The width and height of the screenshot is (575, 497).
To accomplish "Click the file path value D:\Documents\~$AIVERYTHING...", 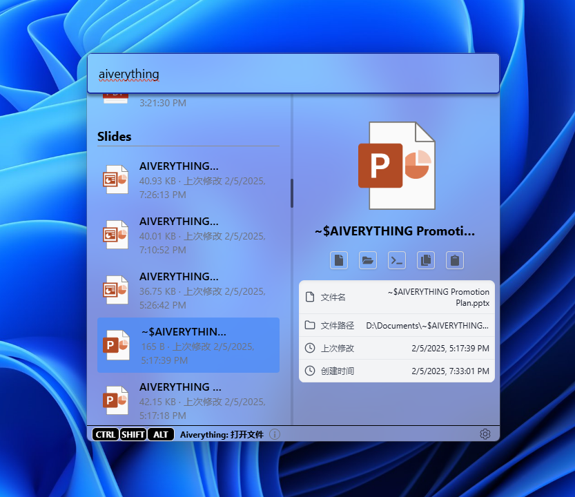I will [427, 325].
